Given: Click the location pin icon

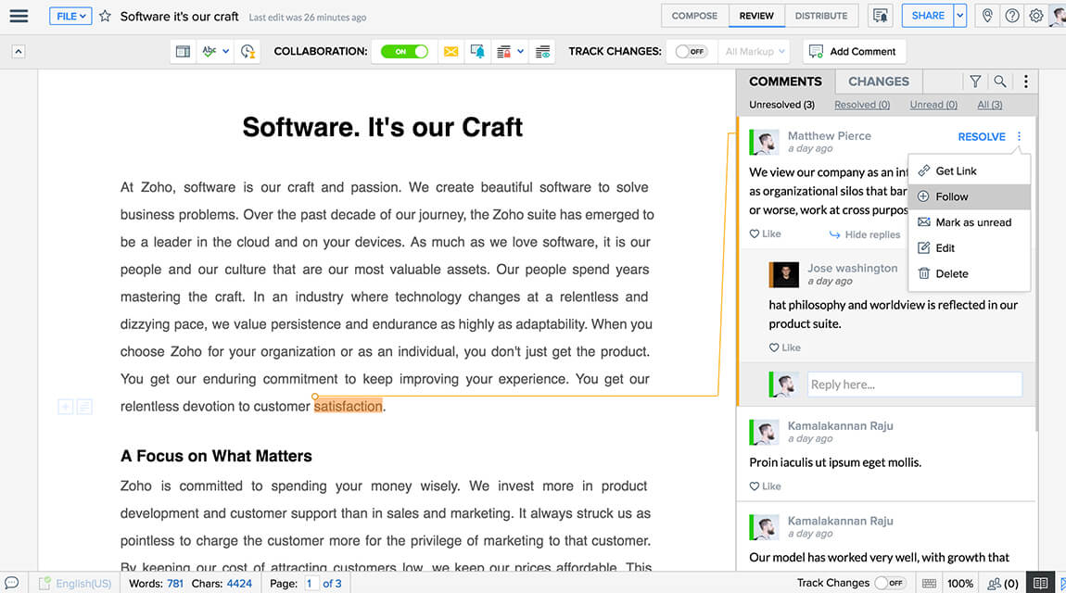Looking at the screenshot, I should pos(987,16).
